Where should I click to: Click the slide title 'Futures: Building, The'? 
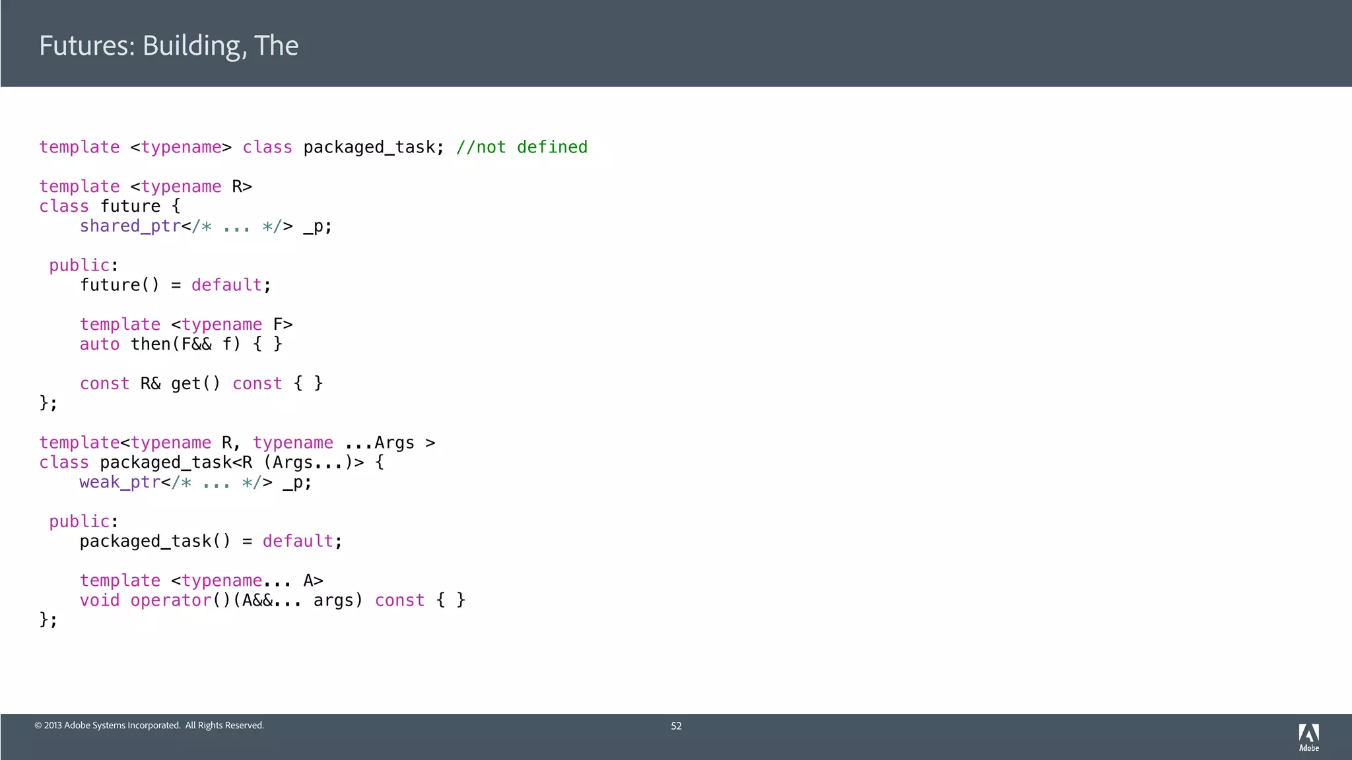pyautogui.click(x=168, y=46)
